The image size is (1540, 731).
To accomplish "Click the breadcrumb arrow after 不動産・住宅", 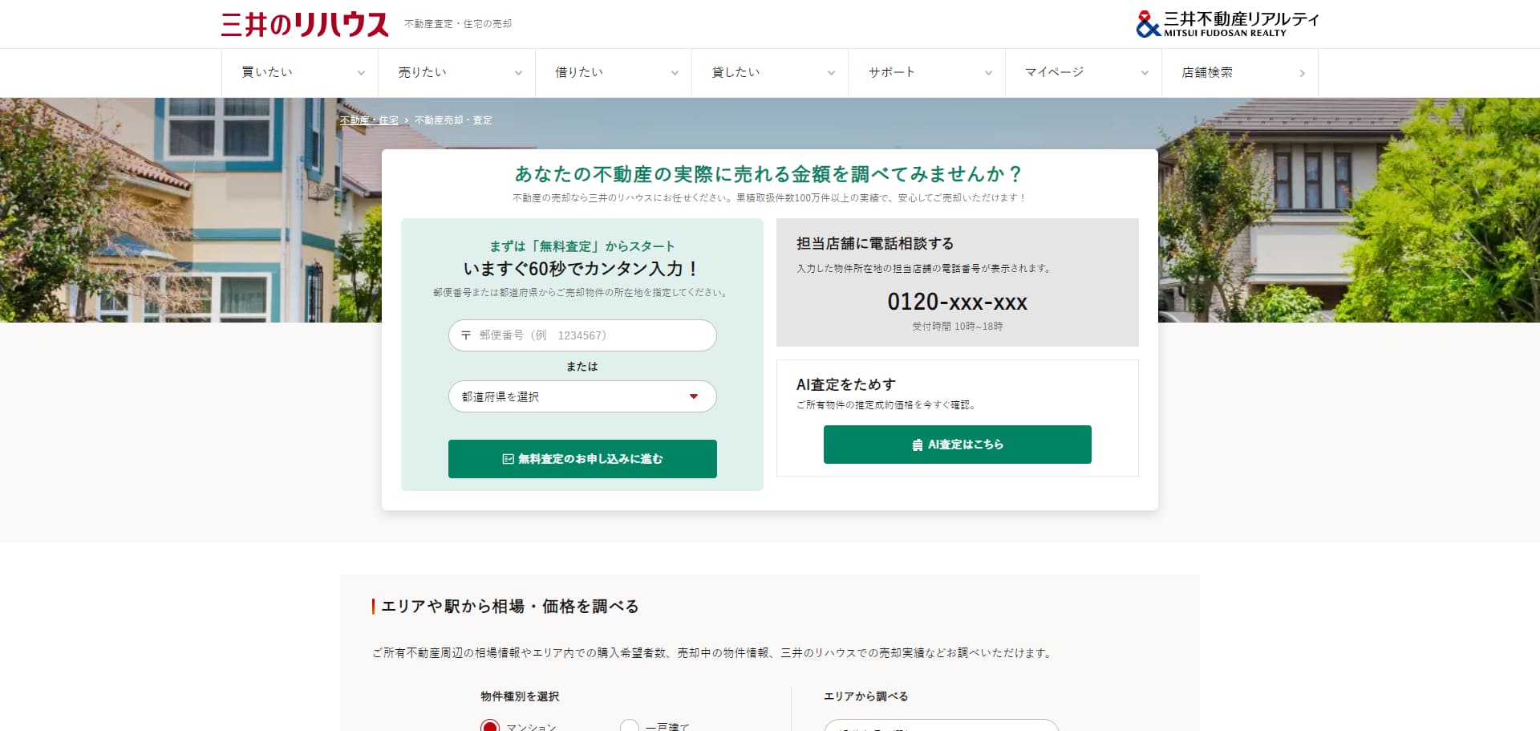I will click(x=405, y=120).
